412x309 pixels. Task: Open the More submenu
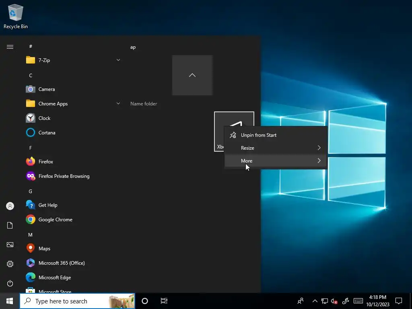tap(276, 161)
